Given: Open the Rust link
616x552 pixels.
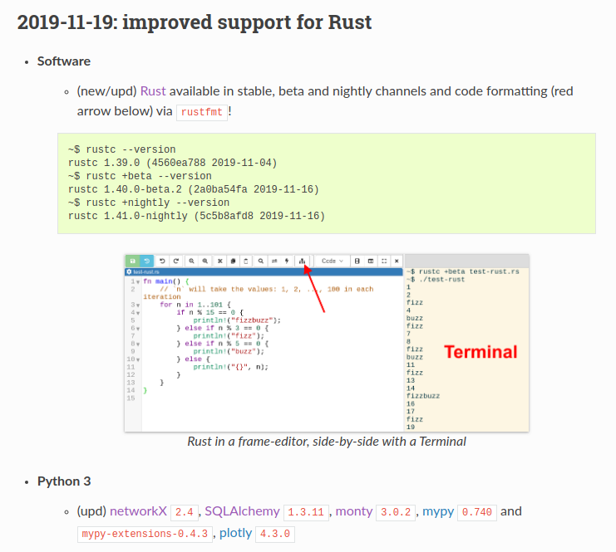Looking at the screenshot, I should pos(153,91).
